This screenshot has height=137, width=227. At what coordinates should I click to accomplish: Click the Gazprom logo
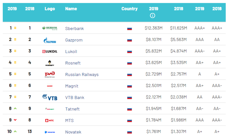coord(50,40)
